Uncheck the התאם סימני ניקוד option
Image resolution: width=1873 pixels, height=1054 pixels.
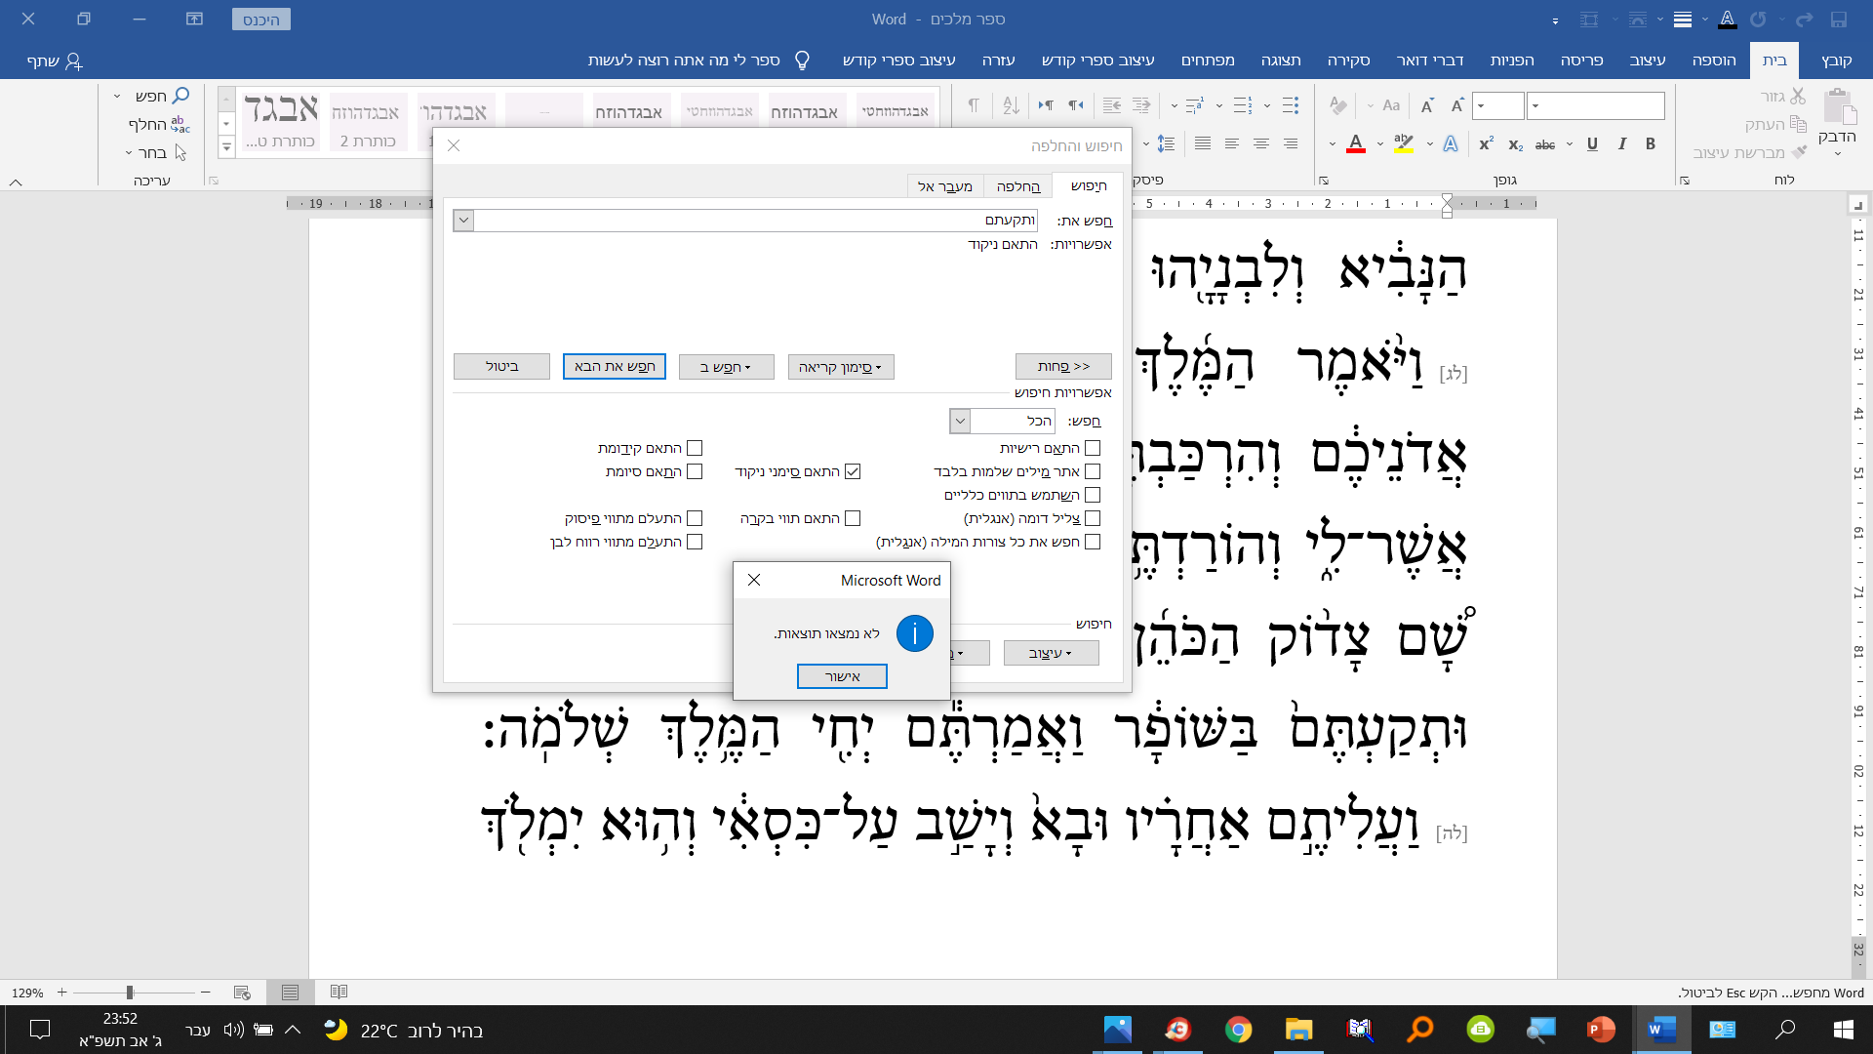click(854, 470)
